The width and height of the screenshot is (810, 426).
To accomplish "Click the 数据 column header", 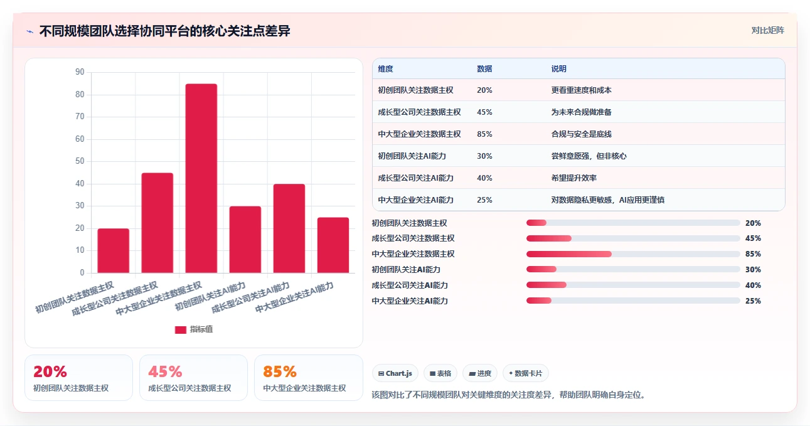I will (x=484, y=69).
